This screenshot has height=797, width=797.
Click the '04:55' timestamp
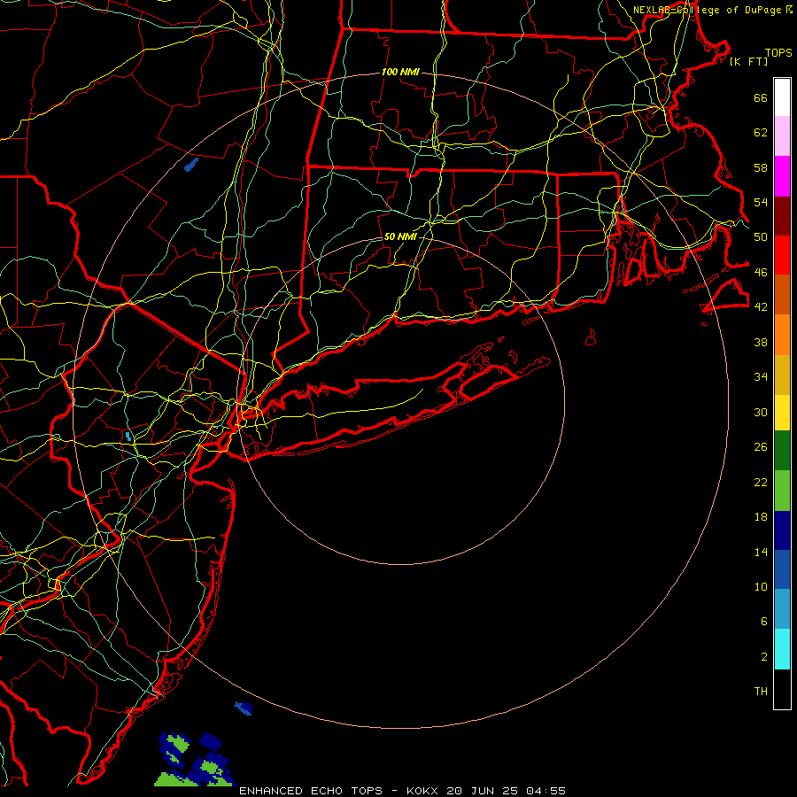(546, 791)
